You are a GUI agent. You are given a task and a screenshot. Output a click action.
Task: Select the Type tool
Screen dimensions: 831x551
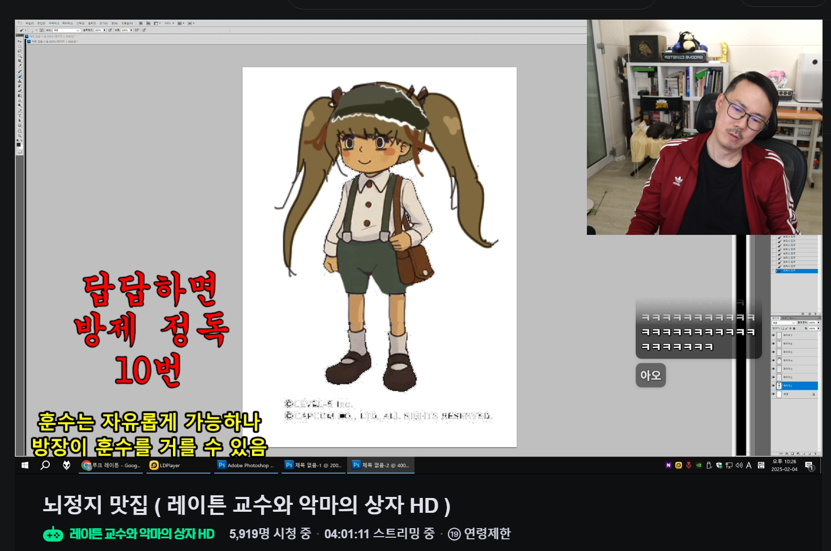coord(20,116)
